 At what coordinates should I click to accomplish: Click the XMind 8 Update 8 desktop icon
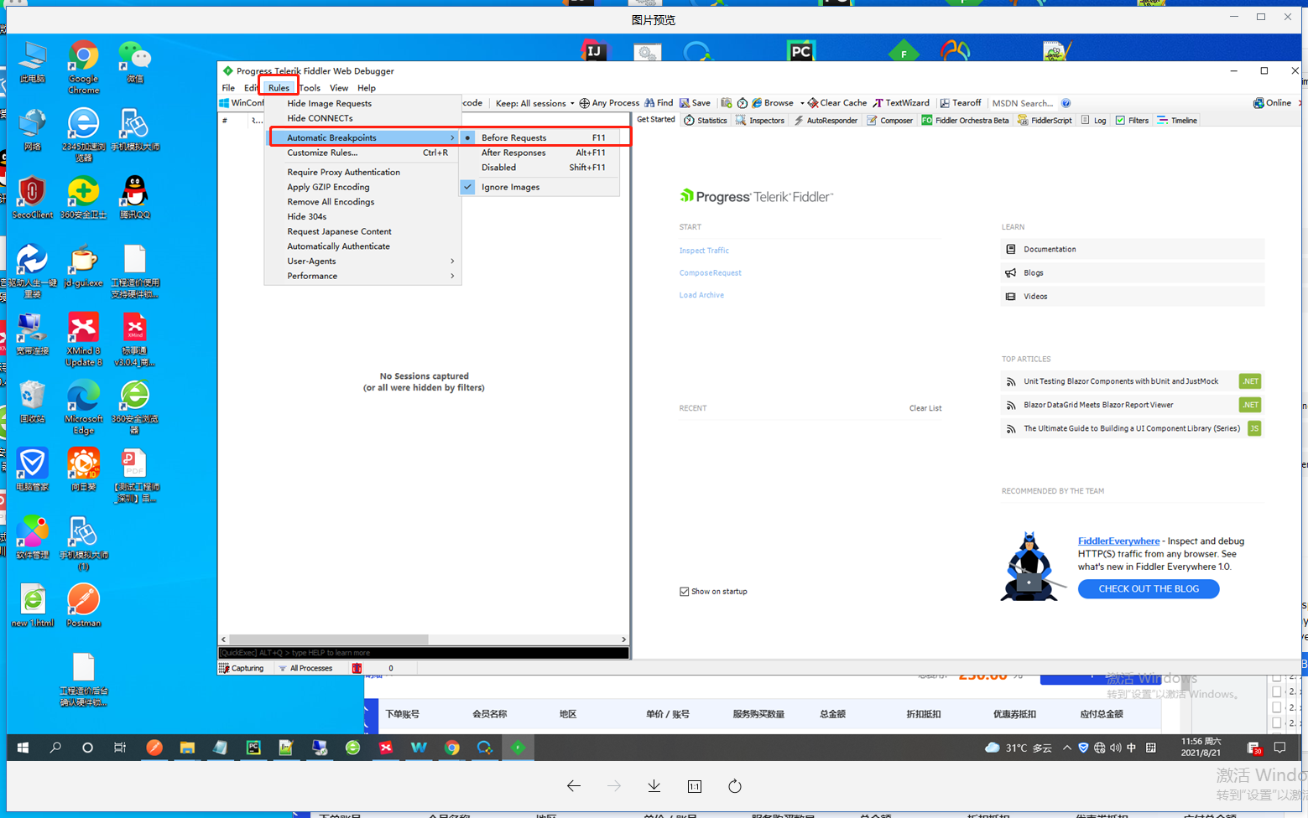pyautogui.click(x=83, y=339)
